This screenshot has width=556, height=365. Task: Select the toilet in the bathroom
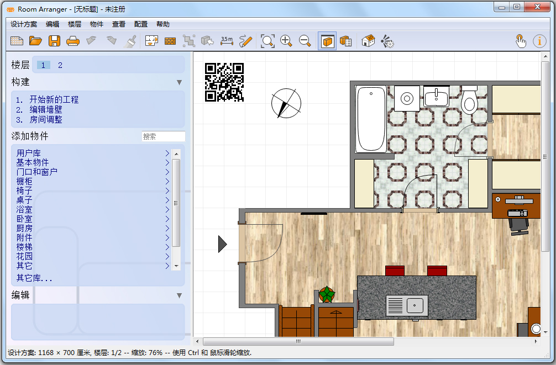469,100
